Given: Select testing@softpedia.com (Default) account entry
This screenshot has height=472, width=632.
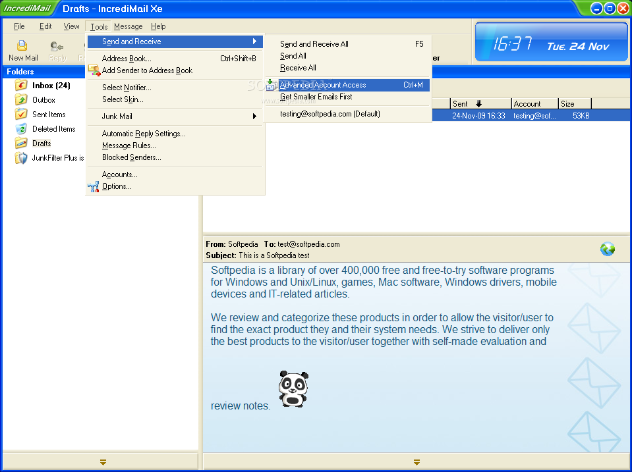Looking at the screenshot, I should coord(349,114).
